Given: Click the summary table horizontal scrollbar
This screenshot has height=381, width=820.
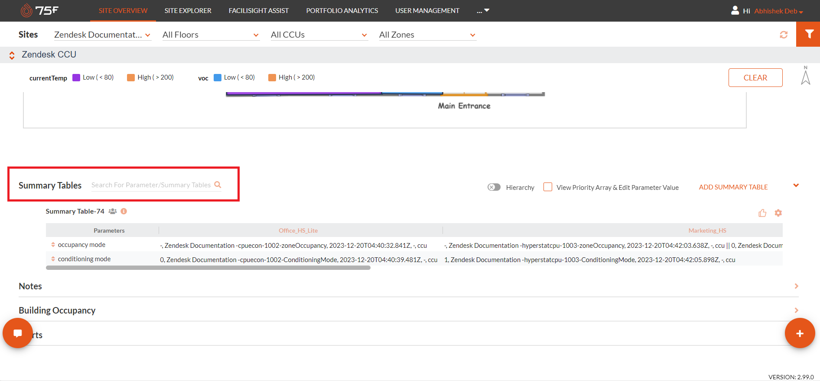Looking at the screenshot, I should pyautogui.click(x=208, y=268).
